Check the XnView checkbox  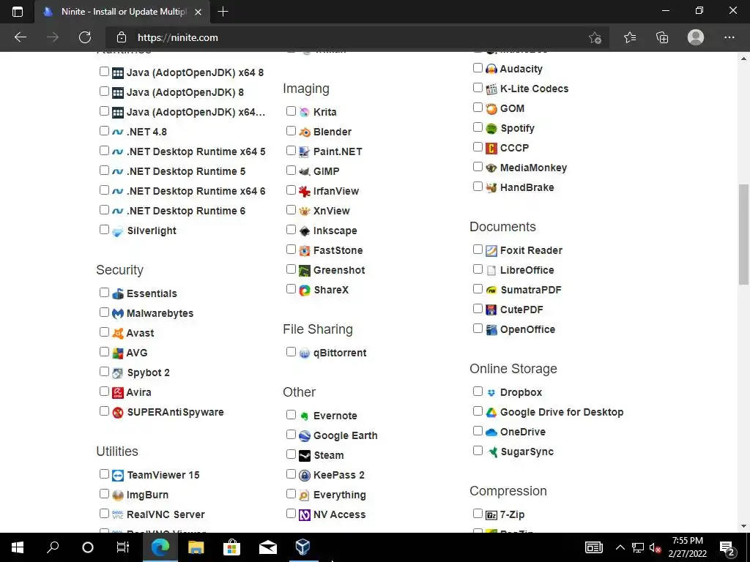coord(291,210)
